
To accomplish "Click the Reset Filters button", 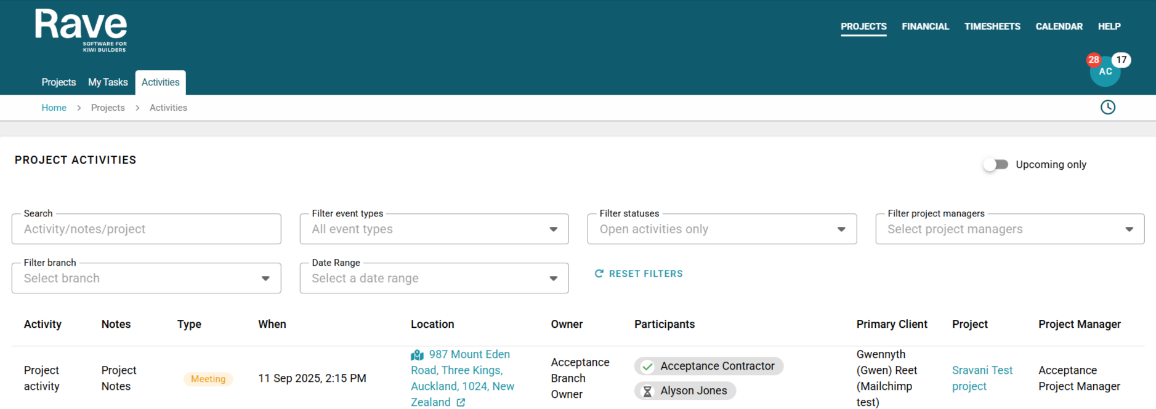I will 639,274.
